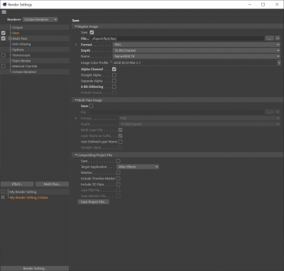The width and height of the screenshot is (284, 271).
Task: Select Options in the settings list
Action: click(18, 50)
